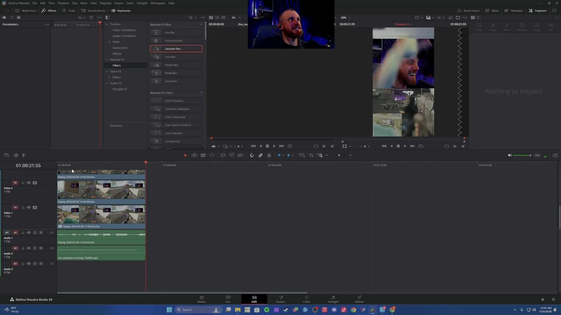Adjust the monitor volume slider
This screenshot has height=315, width=561.
(522, 155)
